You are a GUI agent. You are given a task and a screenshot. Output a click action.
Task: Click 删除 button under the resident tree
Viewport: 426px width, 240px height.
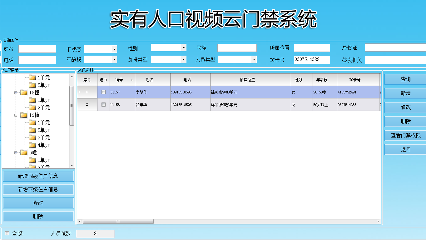(38, 216)
